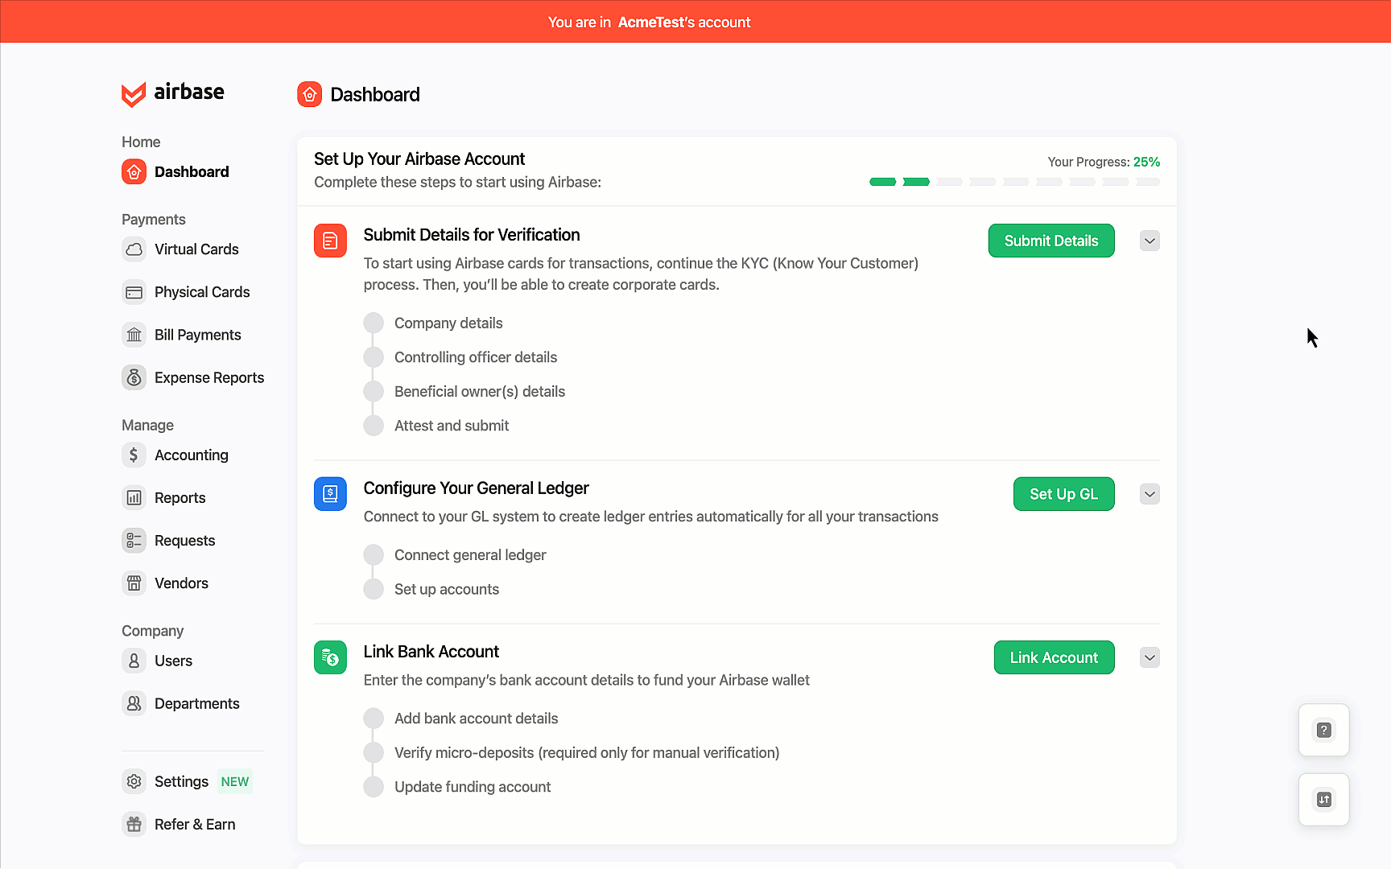1391x869 pixels.
Task: Open the Refer & Earn link
Action: [x=179, y=824]
